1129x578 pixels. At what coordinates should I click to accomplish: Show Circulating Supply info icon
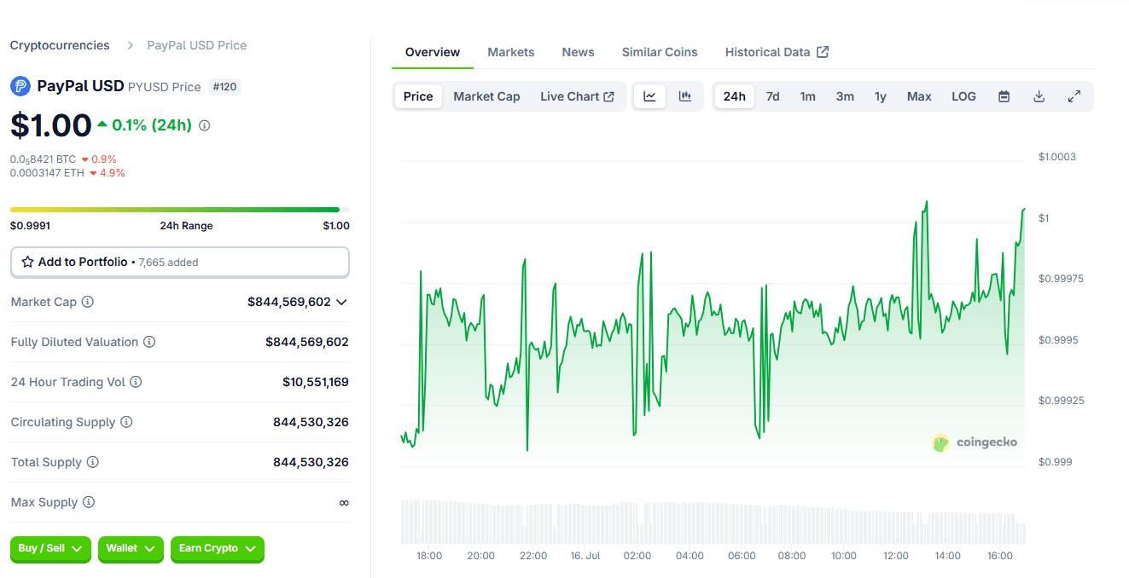pyautogui.click(x=126, y=422)
